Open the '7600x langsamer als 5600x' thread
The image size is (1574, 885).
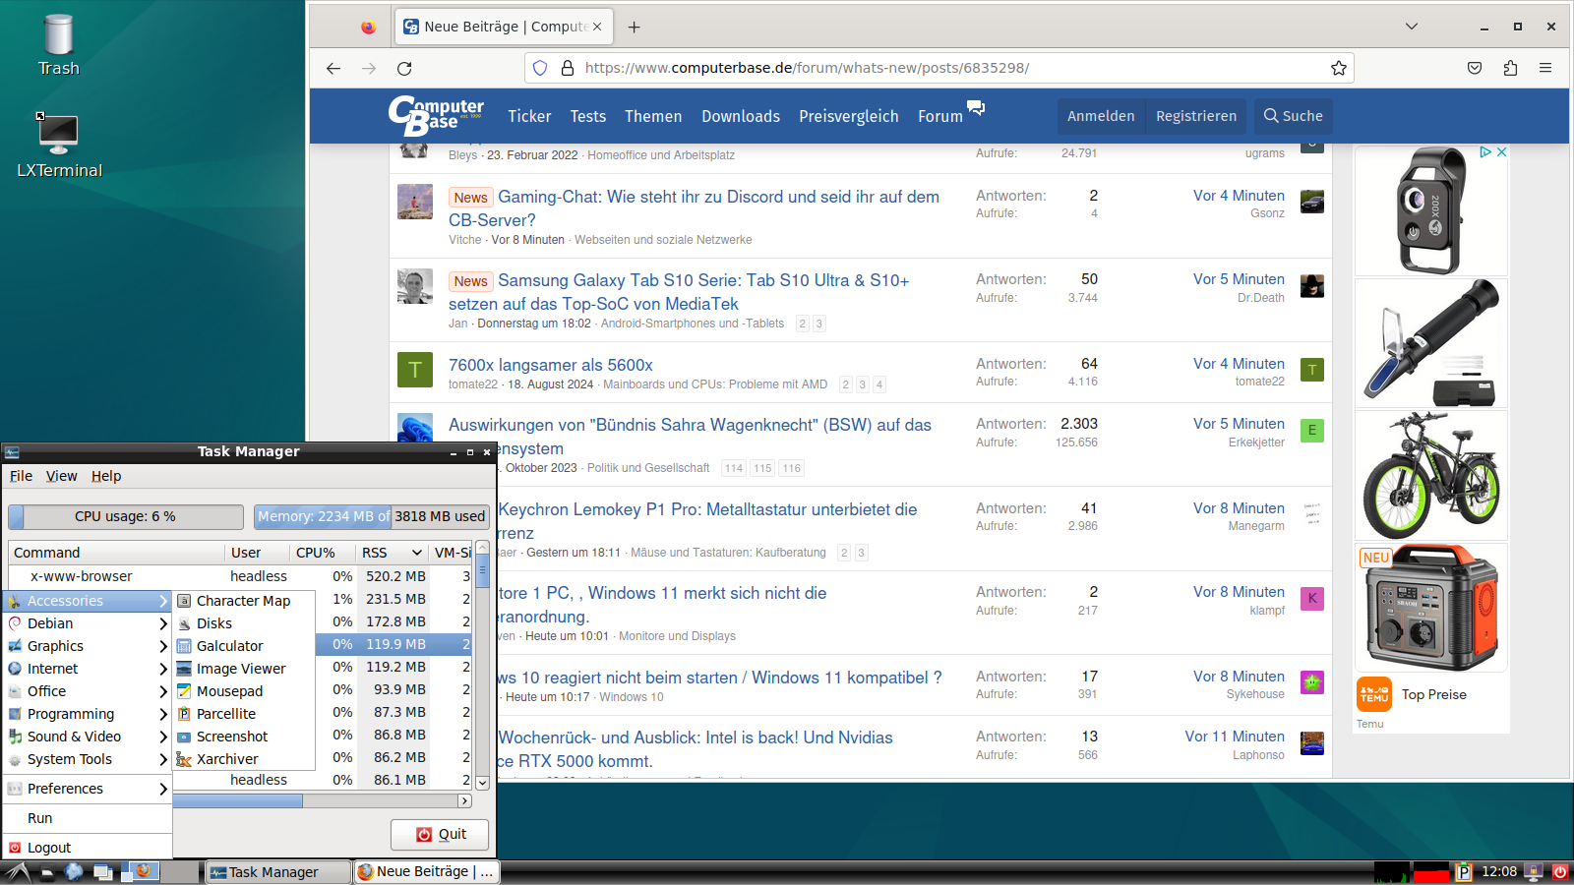(551, 365)
